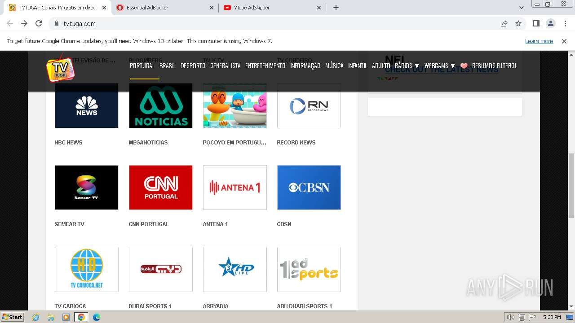Reload the tvtuga.com page
575x323 pixels.
tap(39, 23)
